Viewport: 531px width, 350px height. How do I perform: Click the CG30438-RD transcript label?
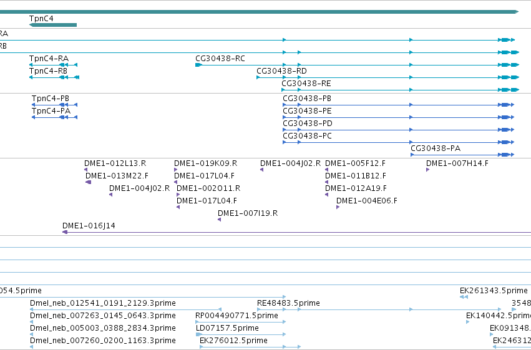point(282,71)
